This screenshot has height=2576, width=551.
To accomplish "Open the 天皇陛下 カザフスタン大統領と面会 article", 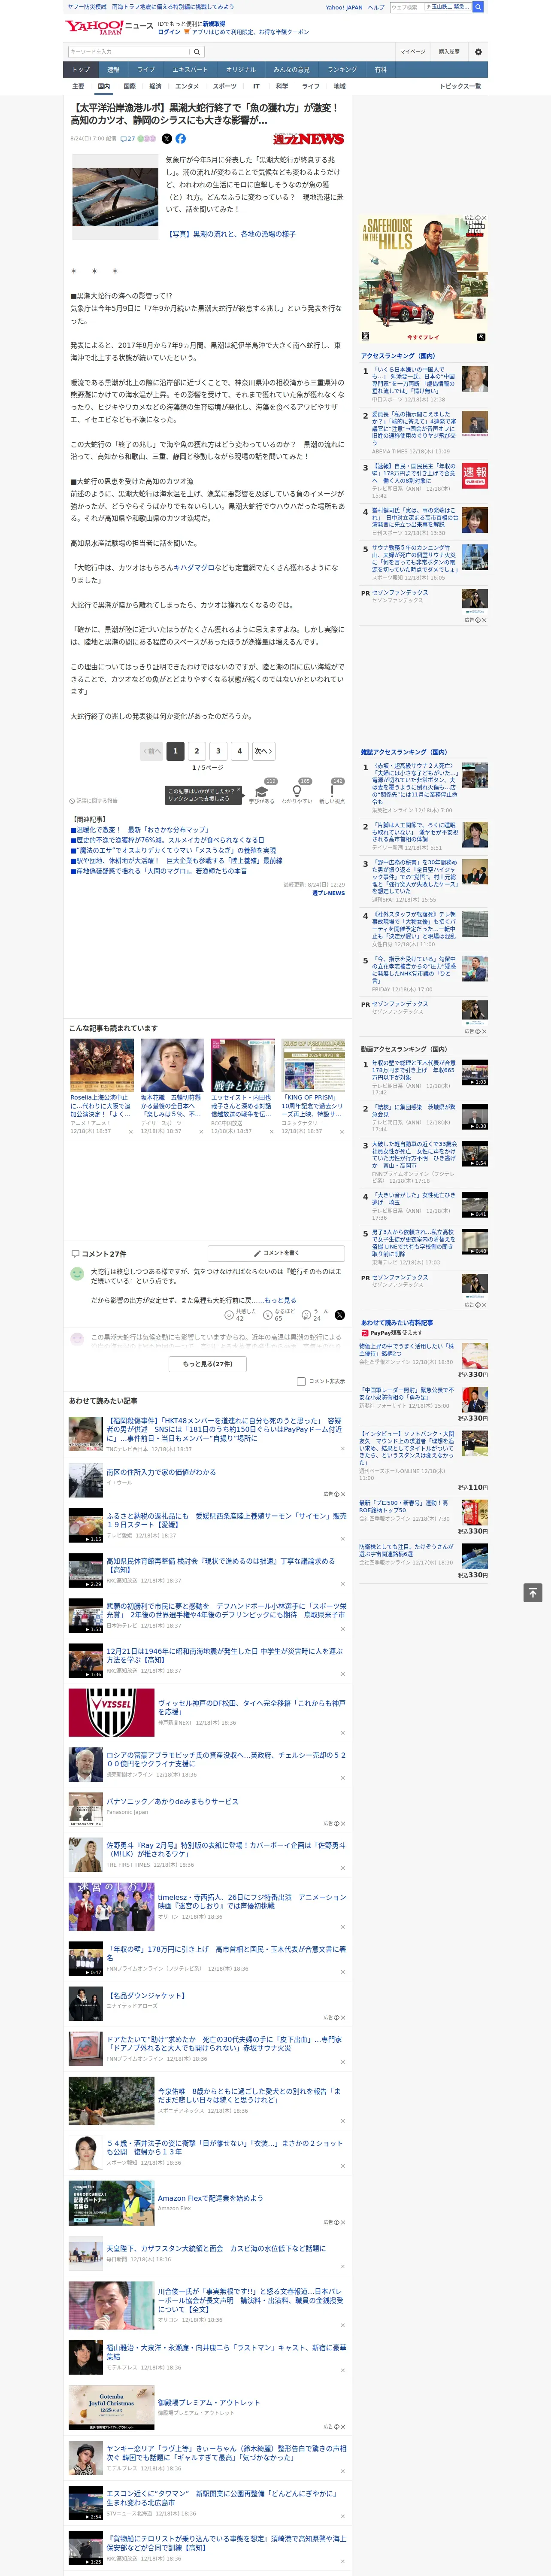I will pyautogui.click(x=216, y=2248).
